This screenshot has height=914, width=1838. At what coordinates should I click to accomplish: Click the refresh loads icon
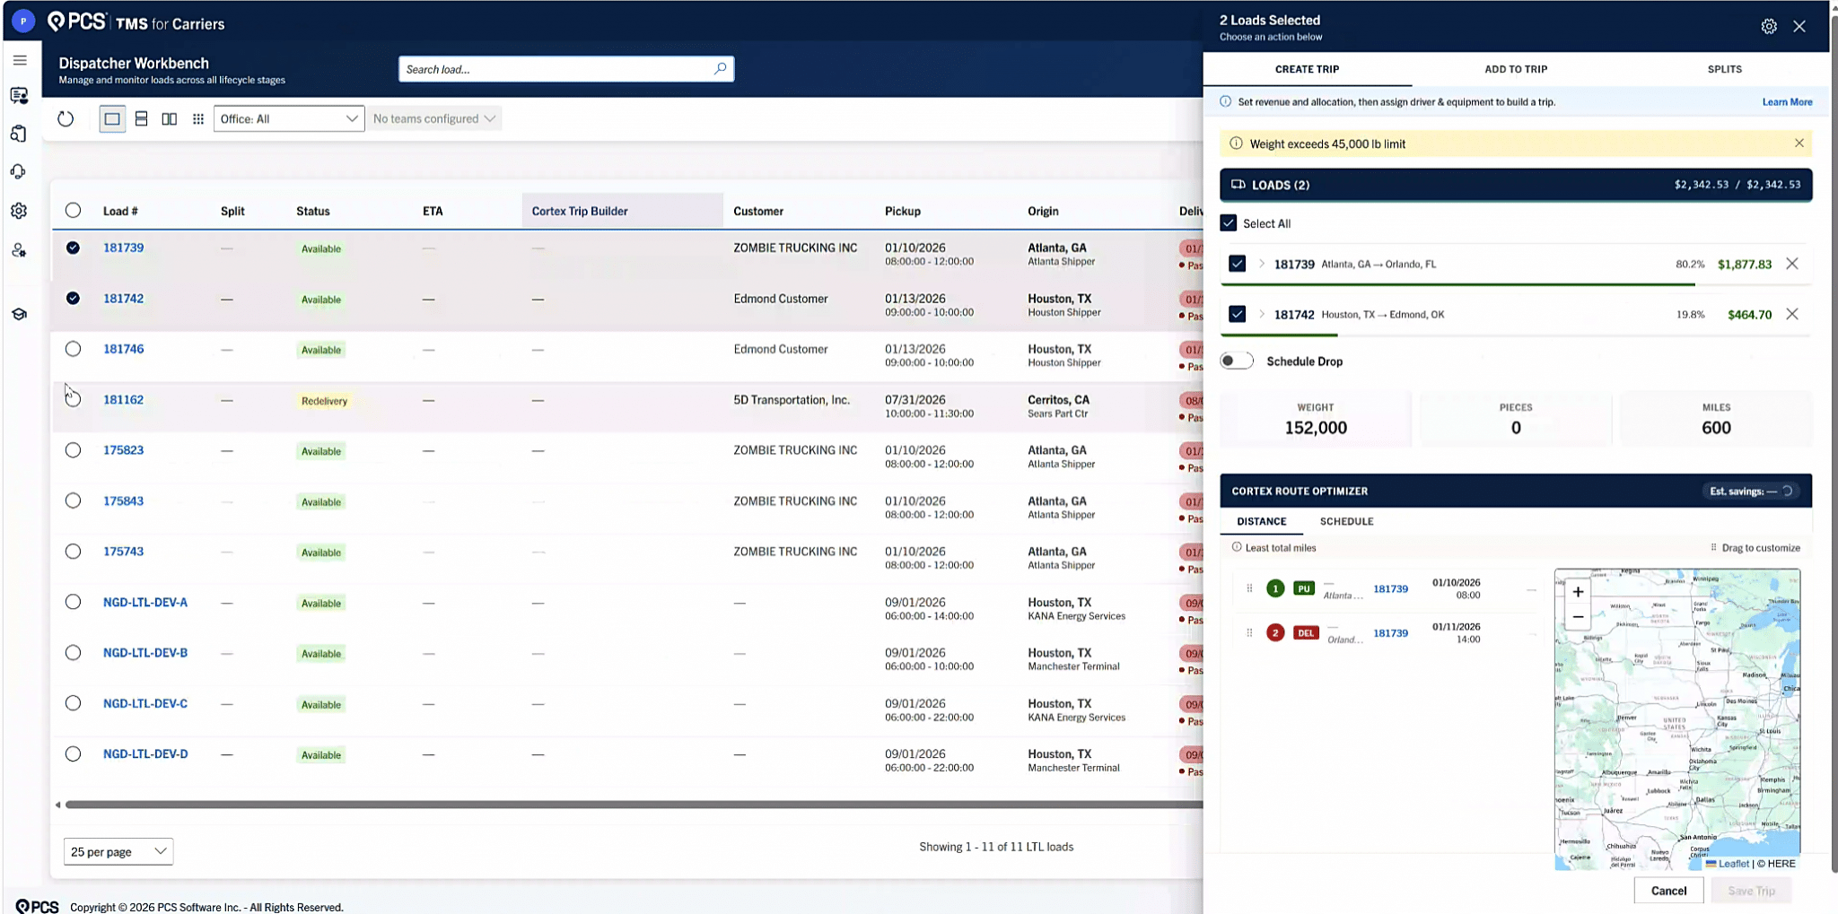tap(66, 118)
